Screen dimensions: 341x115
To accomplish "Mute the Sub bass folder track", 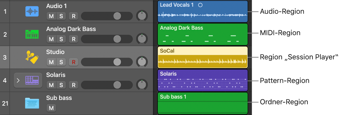I will click(x=51, y=108).
